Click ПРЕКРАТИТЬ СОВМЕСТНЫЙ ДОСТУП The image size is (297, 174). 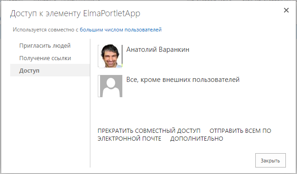click(x=149, y=130)
